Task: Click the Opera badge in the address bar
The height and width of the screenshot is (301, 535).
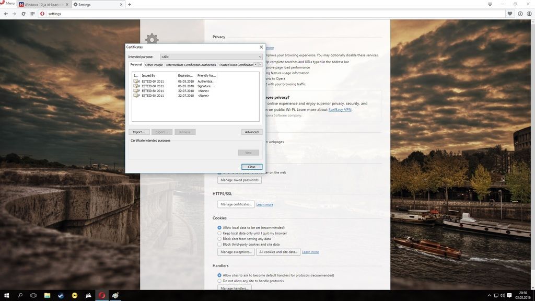Action: pos(42,14)
